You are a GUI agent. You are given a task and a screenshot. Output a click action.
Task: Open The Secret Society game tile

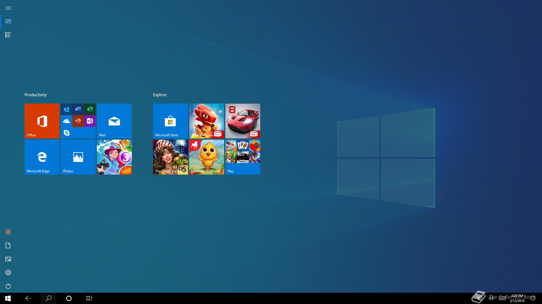(x=171, y=157)
